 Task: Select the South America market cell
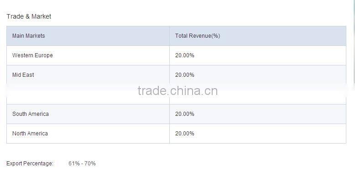tap(30, 114)
